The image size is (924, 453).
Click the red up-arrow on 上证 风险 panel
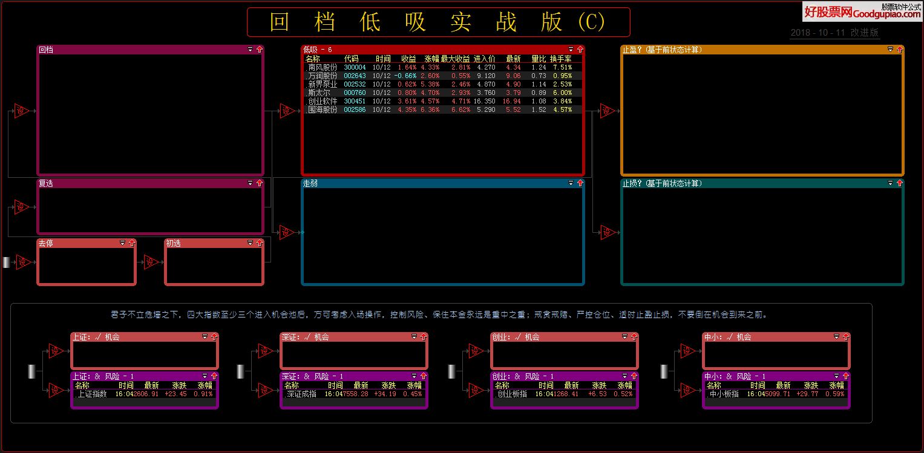coord(214,376)
